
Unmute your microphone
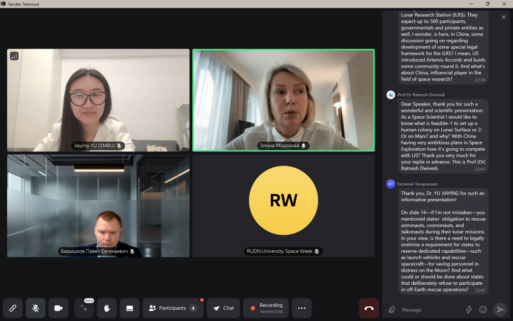point(36,308)
